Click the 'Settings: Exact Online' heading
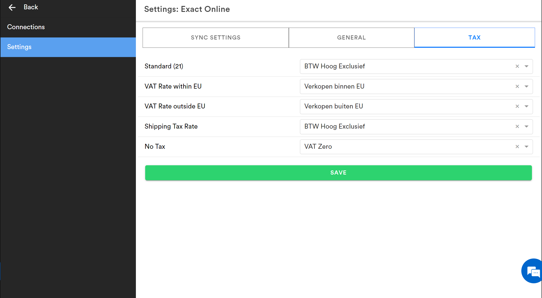The image size is (542, 298). click(187, 9)
